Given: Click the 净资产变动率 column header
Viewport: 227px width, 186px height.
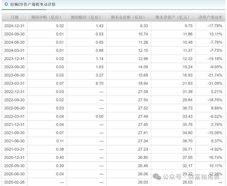Looking at the screenshot, I should point(210,17).
